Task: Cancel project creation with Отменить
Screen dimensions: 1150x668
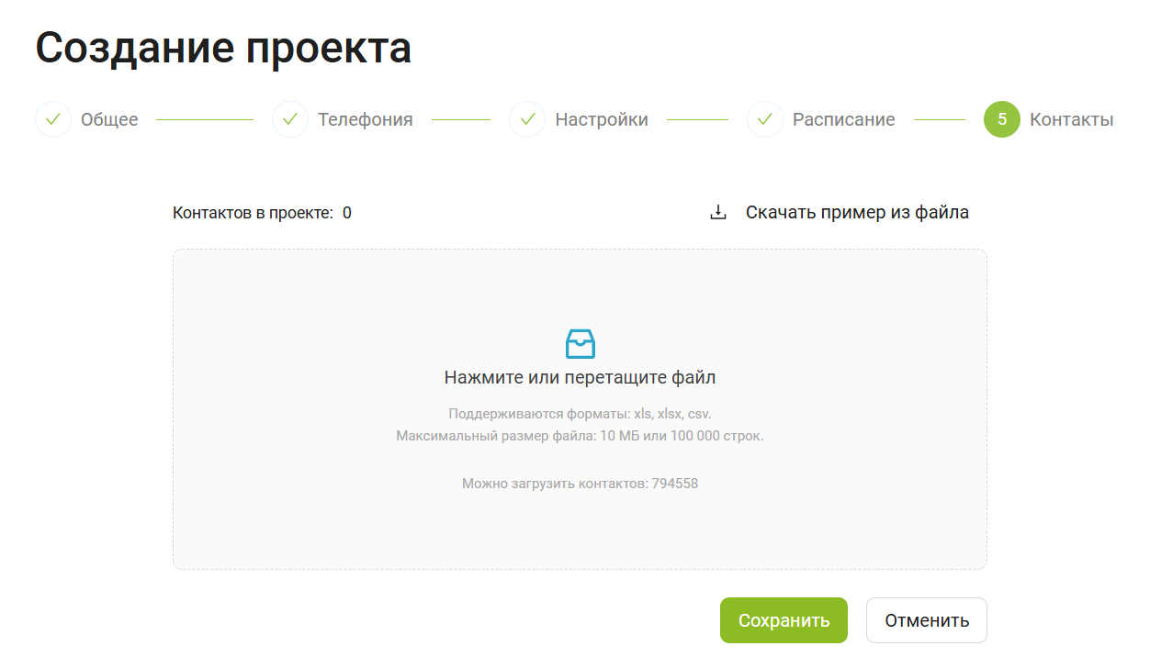Action: (926, 620)
